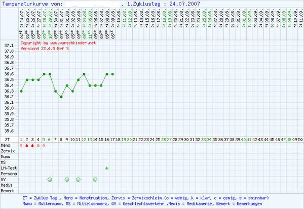Click the intercourse smiley on cycle day 14

coord(95,180)
